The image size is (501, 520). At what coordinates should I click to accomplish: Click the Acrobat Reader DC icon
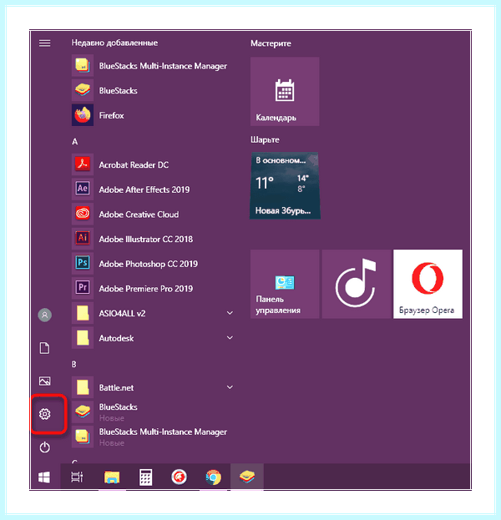coord(83,164)
